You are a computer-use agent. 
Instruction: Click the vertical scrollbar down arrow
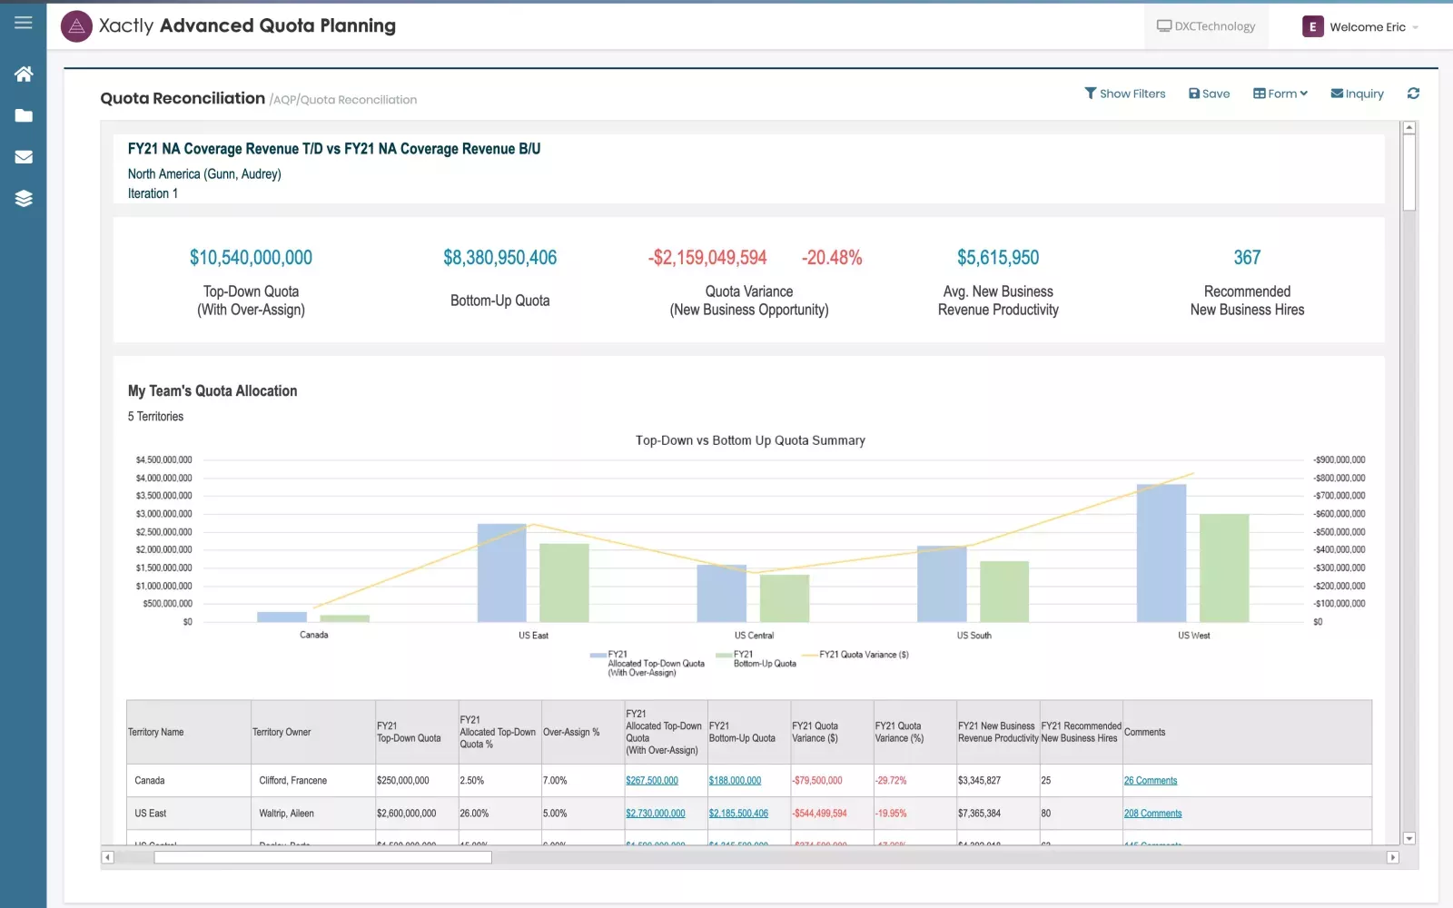[x=1409, y=839]
